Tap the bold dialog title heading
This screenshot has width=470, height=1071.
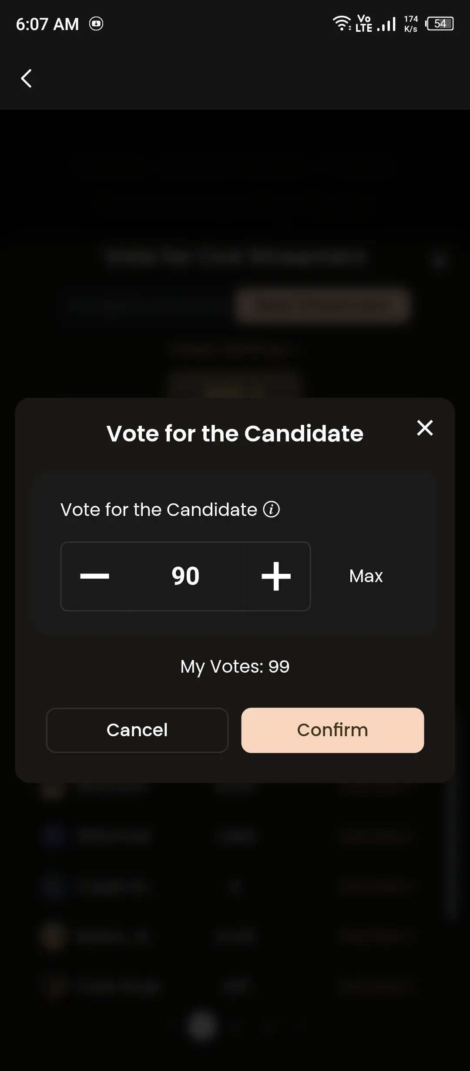click(235, 434)
